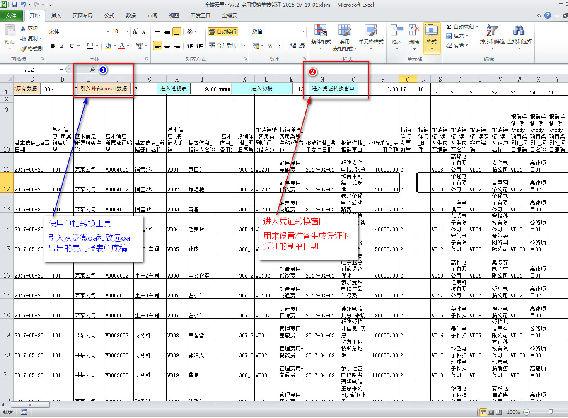Click the Delete cells (删除) icon
Image resolution: width=568 pixels, height=418 pixels.
point(414,30)
